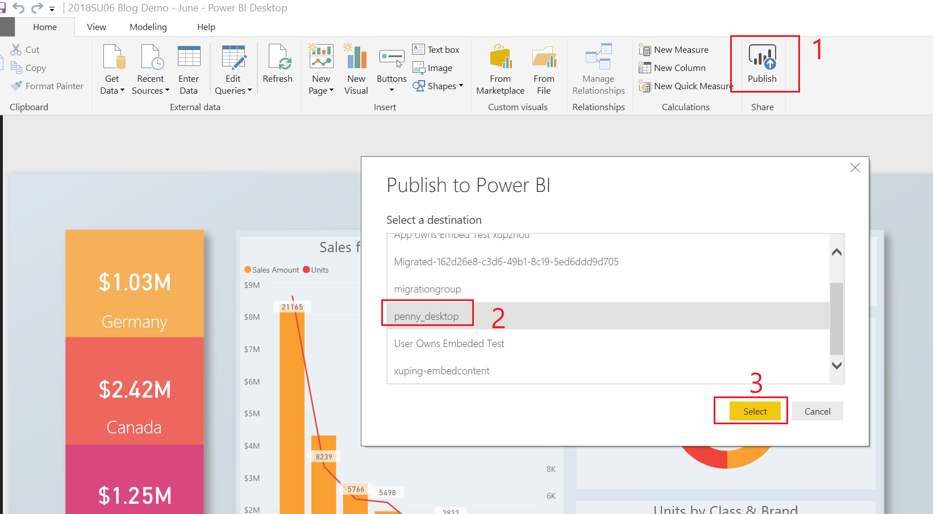This screenshot has width=933, height=514.
Task: Choose the penny_desktop workspace destination
Action: pyautogui.click(x=427, y=316)
